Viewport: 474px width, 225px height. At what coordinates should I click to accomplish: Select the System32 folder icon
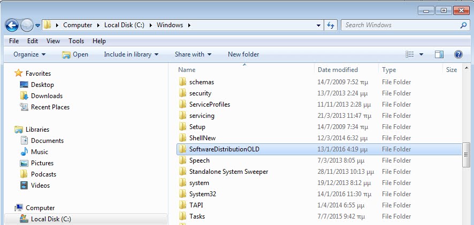point(182,194)
